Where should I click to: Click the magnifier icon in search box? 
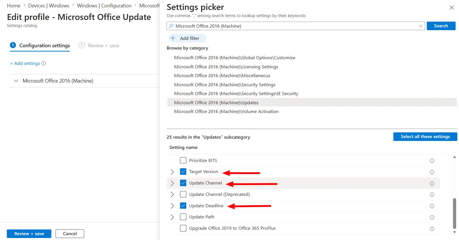(x=171, y=26)
